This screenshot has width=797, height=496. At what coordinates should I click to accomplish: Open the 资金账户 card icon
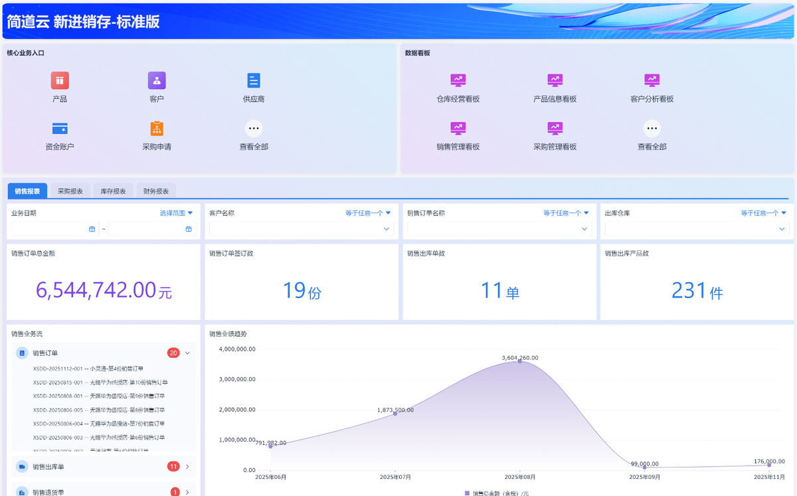coord(60,129)
